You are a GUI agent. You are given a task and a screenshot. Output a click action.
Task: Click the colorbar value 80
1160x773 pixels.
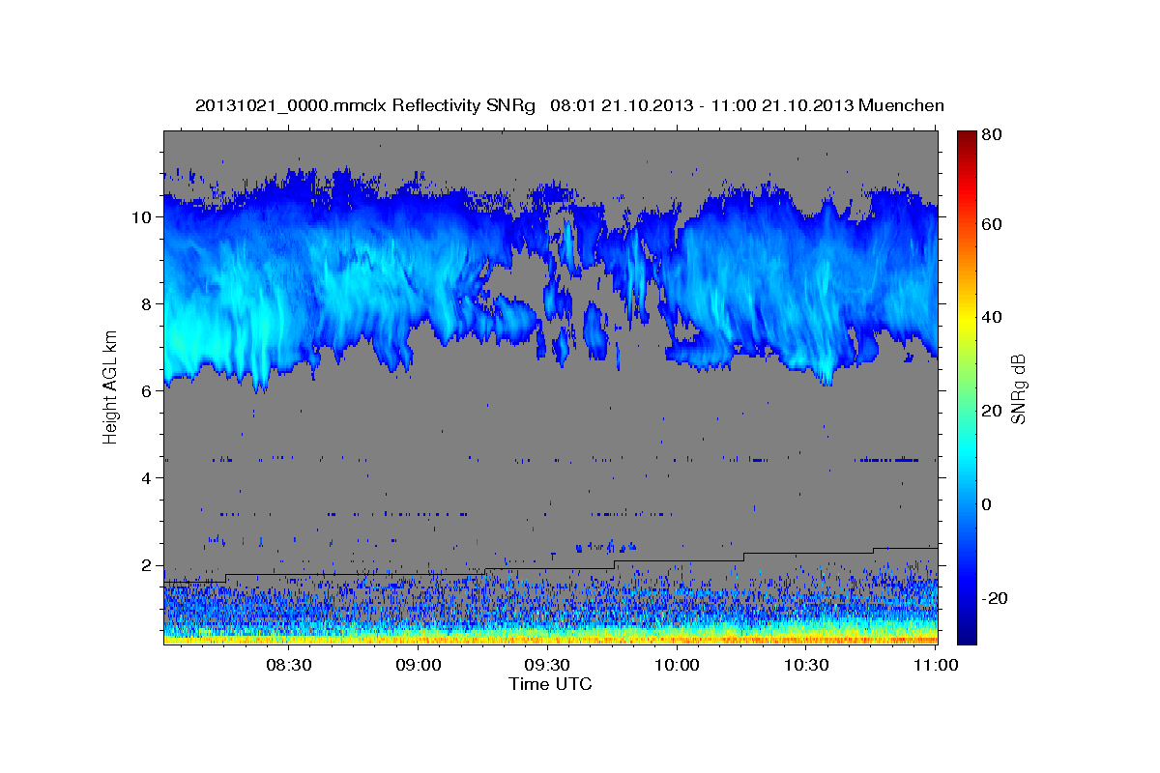pyautogui.click(x=993, y=135)
